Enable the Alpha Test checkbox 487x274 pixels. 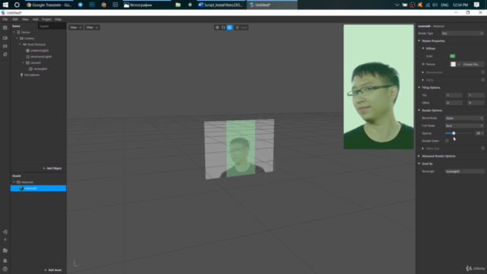click(482, 148)
